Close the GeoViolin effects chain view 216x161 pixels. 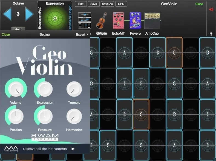199,4
